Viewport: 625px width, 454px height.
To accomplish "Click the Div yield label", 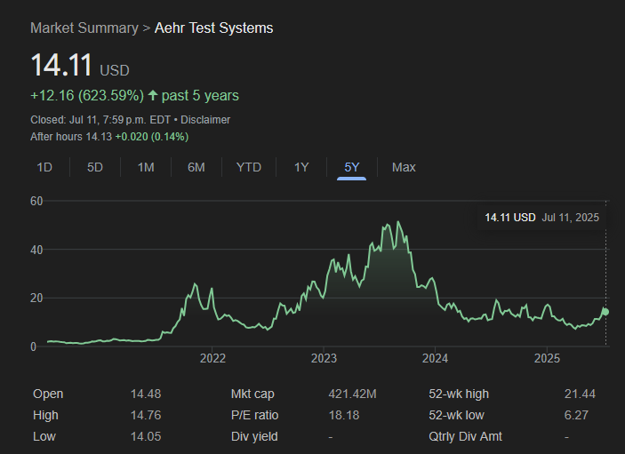I will tap(254, 436).
